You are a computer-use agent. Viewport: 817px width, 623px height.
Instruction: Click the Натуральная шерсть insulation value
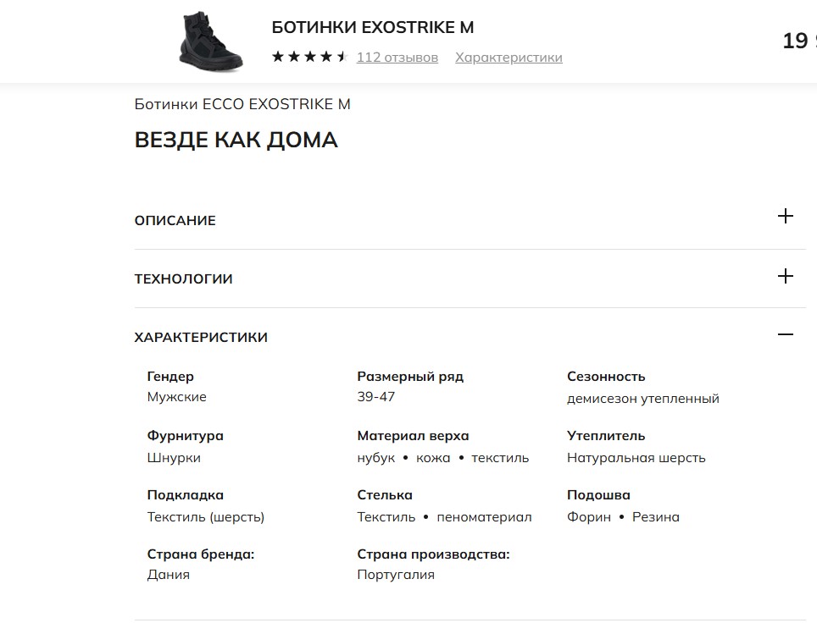point(636,458)
